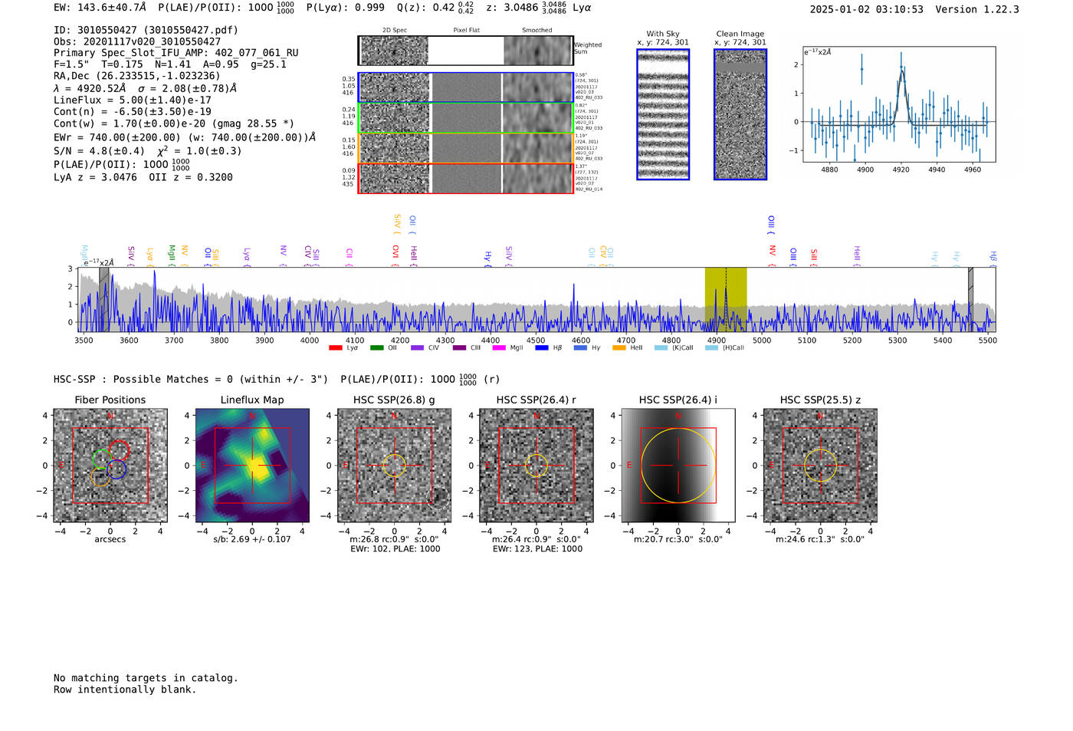Image resolution: width=1073 pixels, height=731 pixels.
Task: Click the s/b: 2.69 +/- 0.107 caption
Action: [x=252, y=539]
